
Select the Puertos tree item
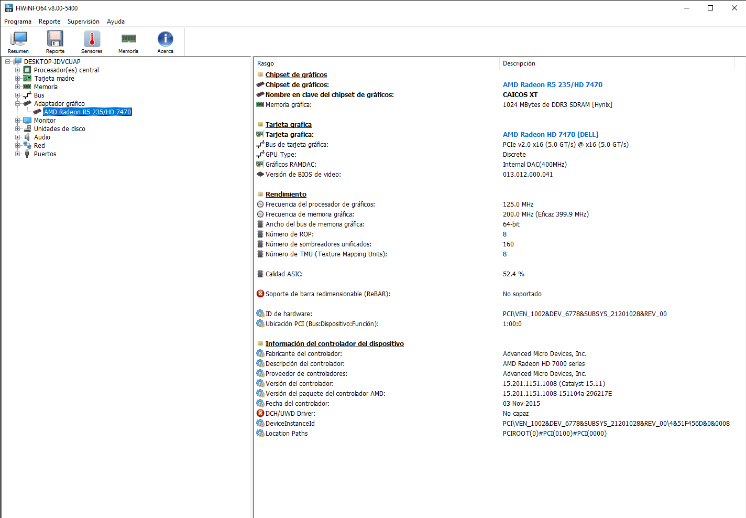click(x=45, y=154)
